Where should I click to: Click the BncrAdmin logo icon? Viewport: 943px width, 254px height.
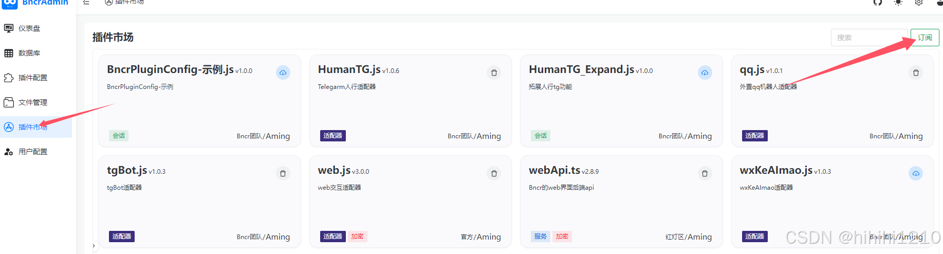(x=10, y=3)
